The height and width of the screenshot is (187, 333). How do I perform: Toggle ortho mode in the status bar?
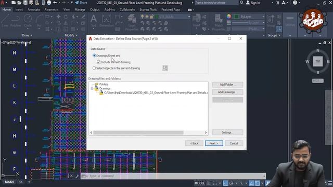[225, 183]
